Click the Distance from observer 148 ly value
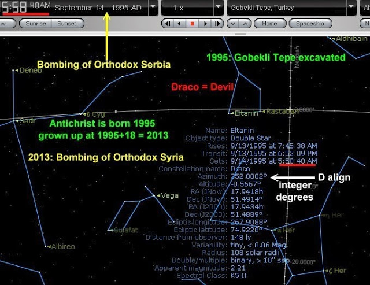 [x=240, y=238]
